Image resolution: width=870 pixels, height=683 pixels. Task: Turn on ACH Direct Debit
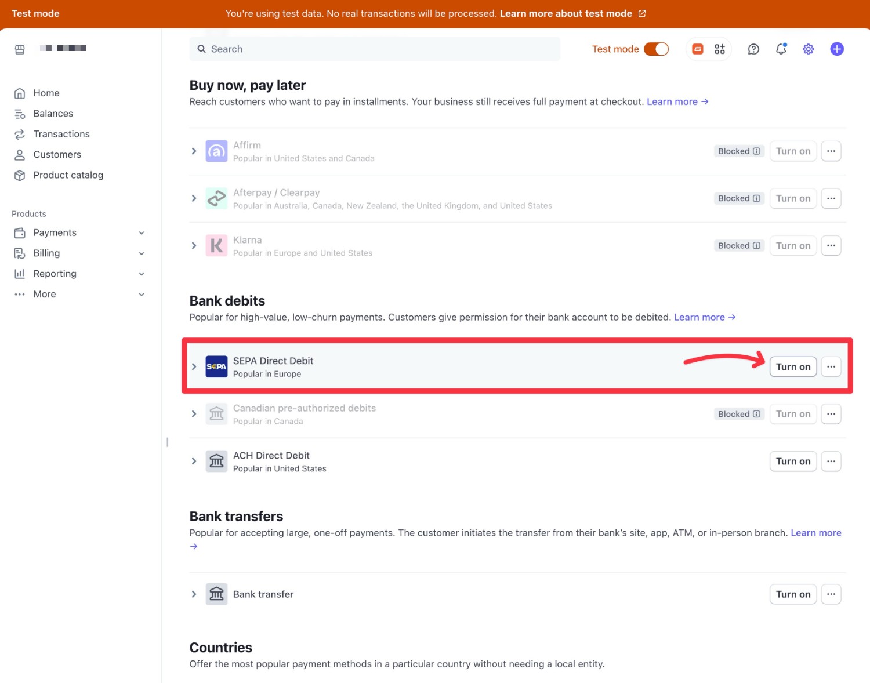[x=793, y=462]
